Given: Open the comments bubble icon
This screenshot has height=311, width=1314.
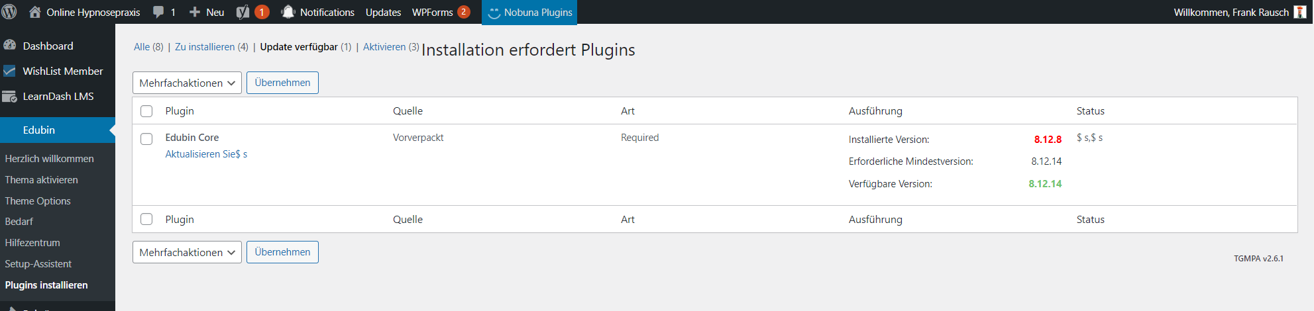Looking at the screenshot, I should click(x=158, y=12).
